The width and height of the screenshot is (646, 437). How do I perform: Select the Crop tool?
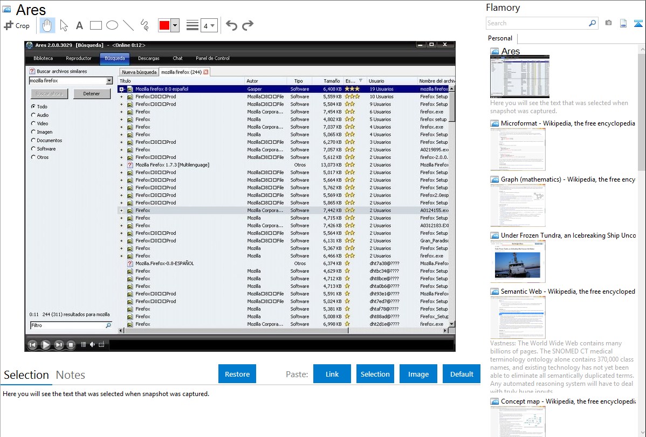pos(17,25)
